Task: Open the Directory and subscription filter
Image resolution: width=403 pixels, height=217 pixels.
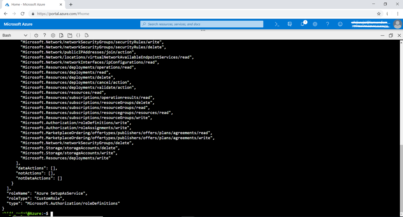Action: 290,24
